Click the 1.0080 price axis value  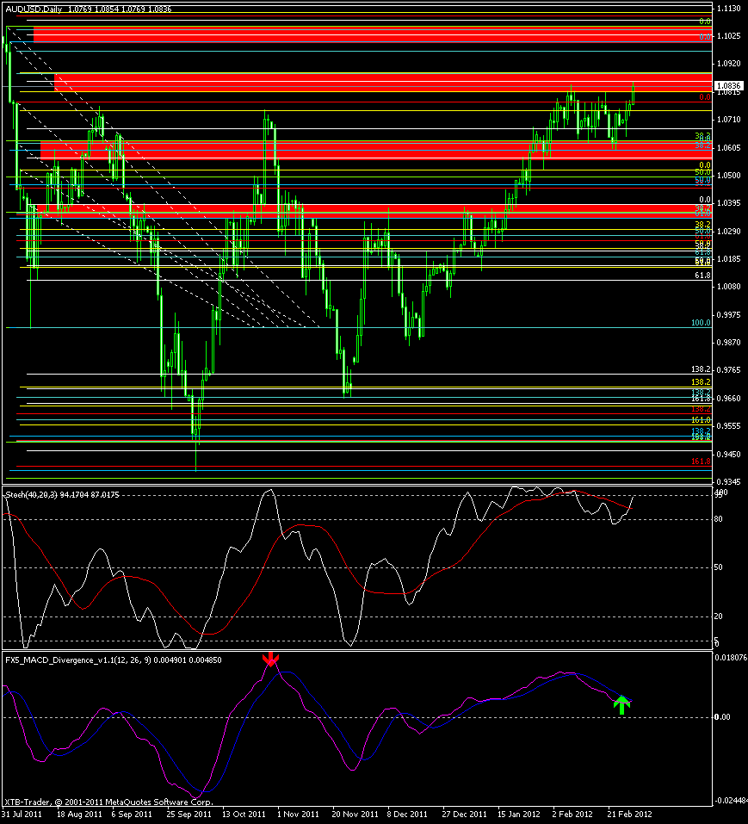click(x=728, y=287)
